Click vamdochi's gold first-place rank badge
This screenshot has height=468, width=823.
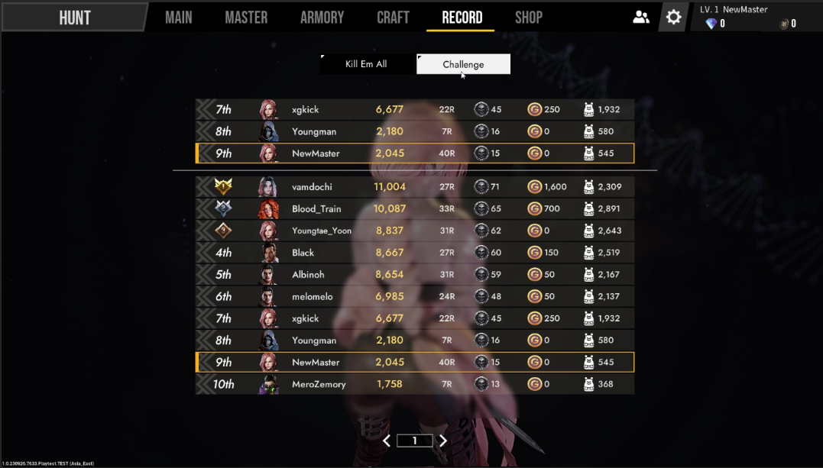(x=223, y=186)
